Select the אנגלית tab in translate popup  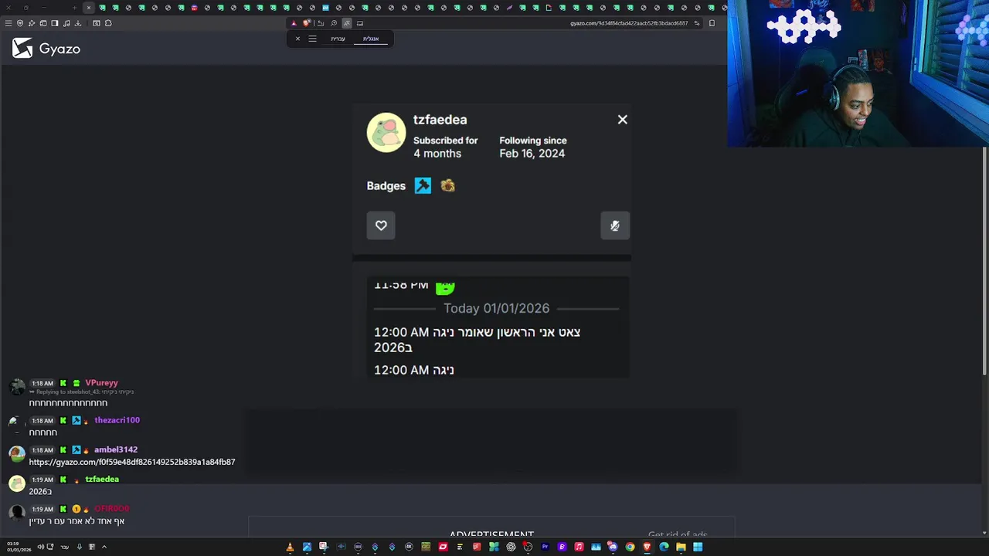click(x=371, y=39)
